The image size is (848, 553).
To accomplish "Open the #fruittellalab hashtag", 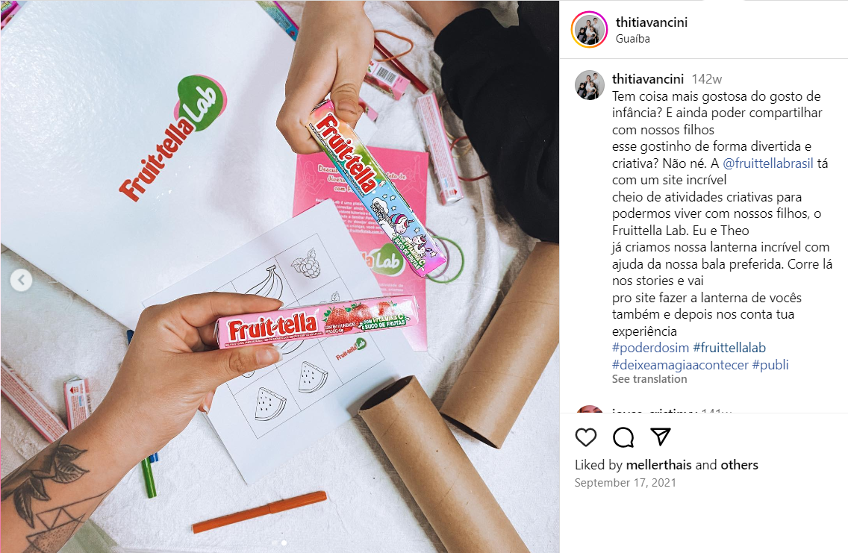I will pos(729,348).
